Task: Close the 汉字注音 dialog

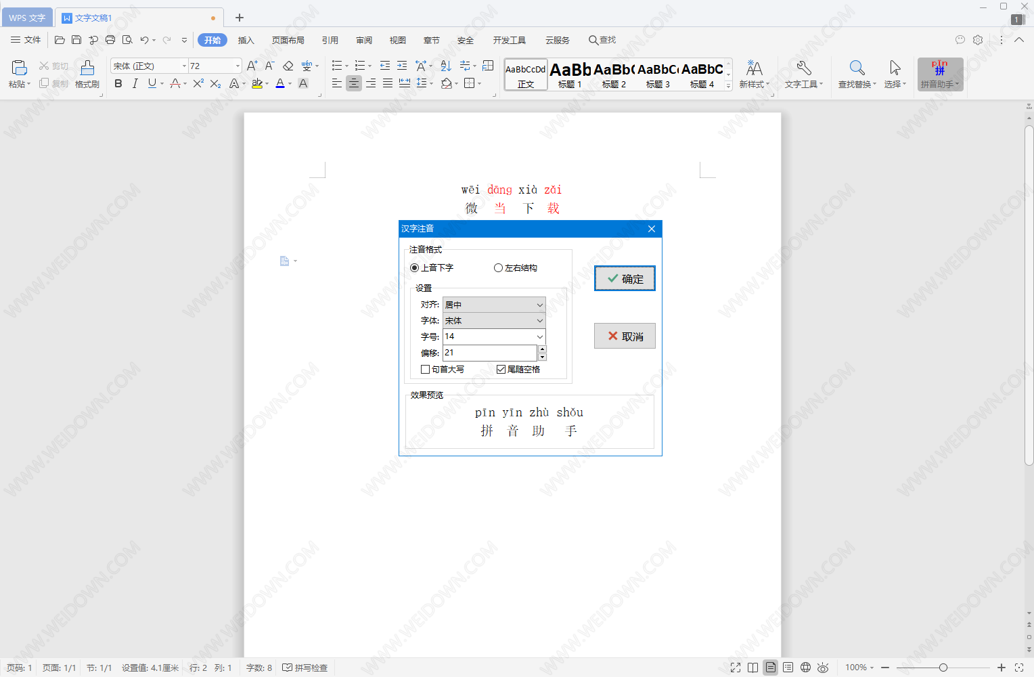Action: (x=652, y=229)
